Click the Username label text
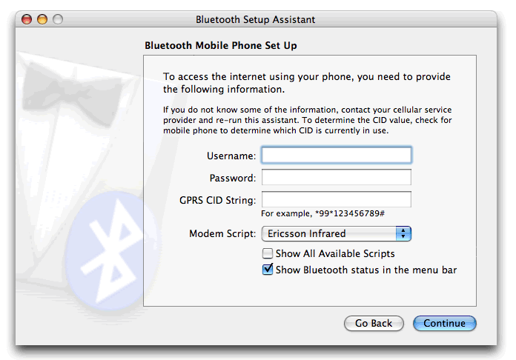 pos(232,156)
